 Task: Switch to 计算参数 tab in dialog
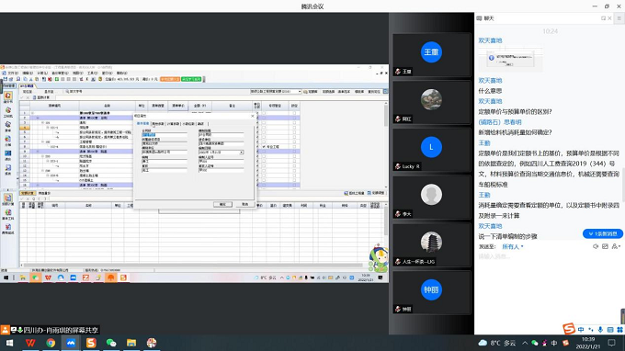173,124
